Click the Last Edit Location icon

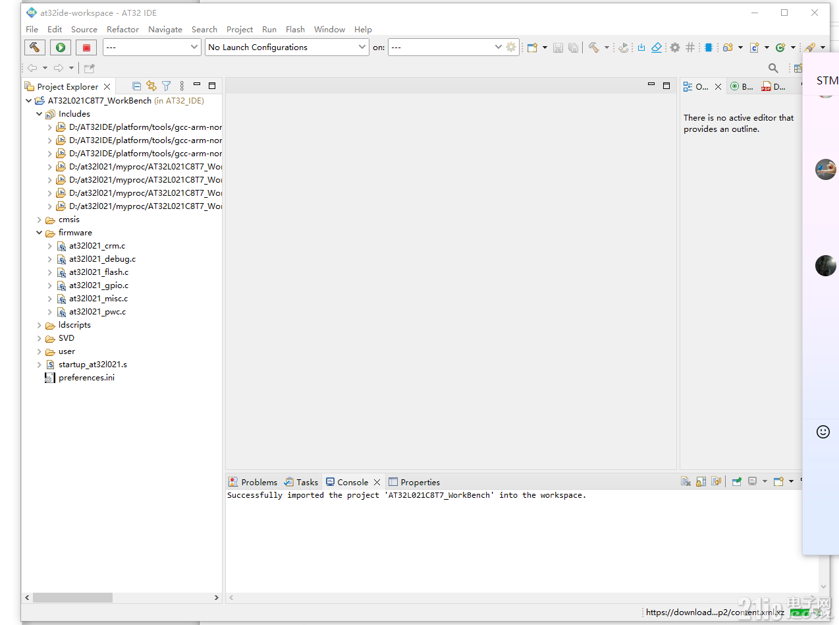[x=90, y=68]
